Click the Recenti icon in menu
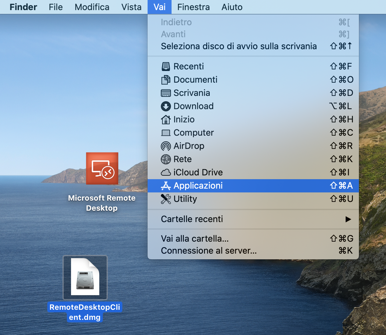386x335 pixels. [166, 67]
